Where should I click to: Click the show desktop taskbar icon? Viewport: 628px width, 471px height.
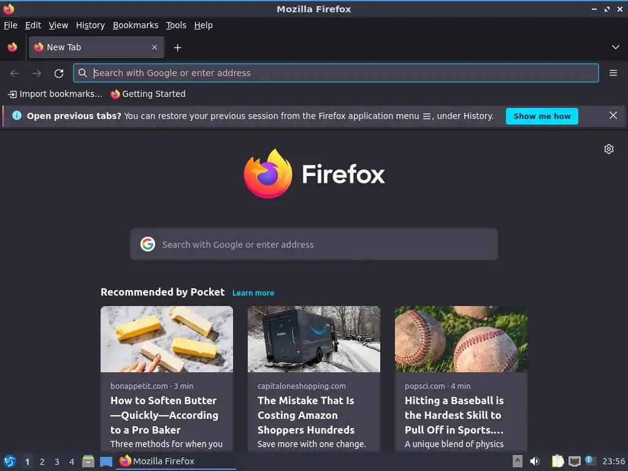tap(106, 462)
